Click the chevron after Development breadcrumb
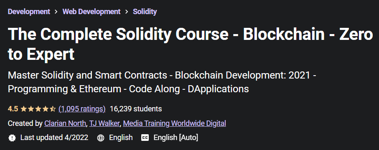 click(x=56, y=12)
